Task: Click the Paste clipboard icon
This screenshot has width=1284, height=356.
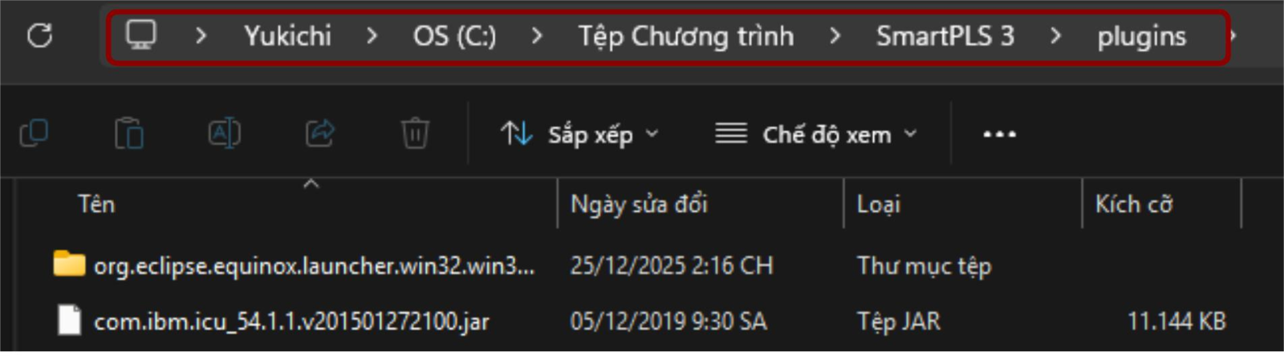Action: click(128, 133)
